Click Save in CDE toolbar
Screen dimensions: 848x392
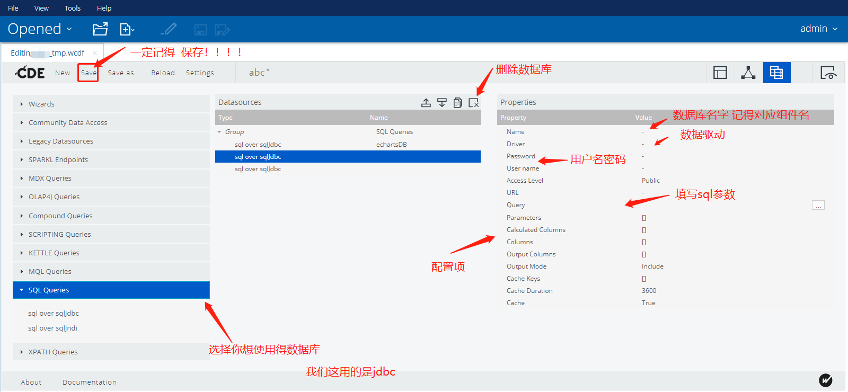pyautogui.click(x=89, y=73)
